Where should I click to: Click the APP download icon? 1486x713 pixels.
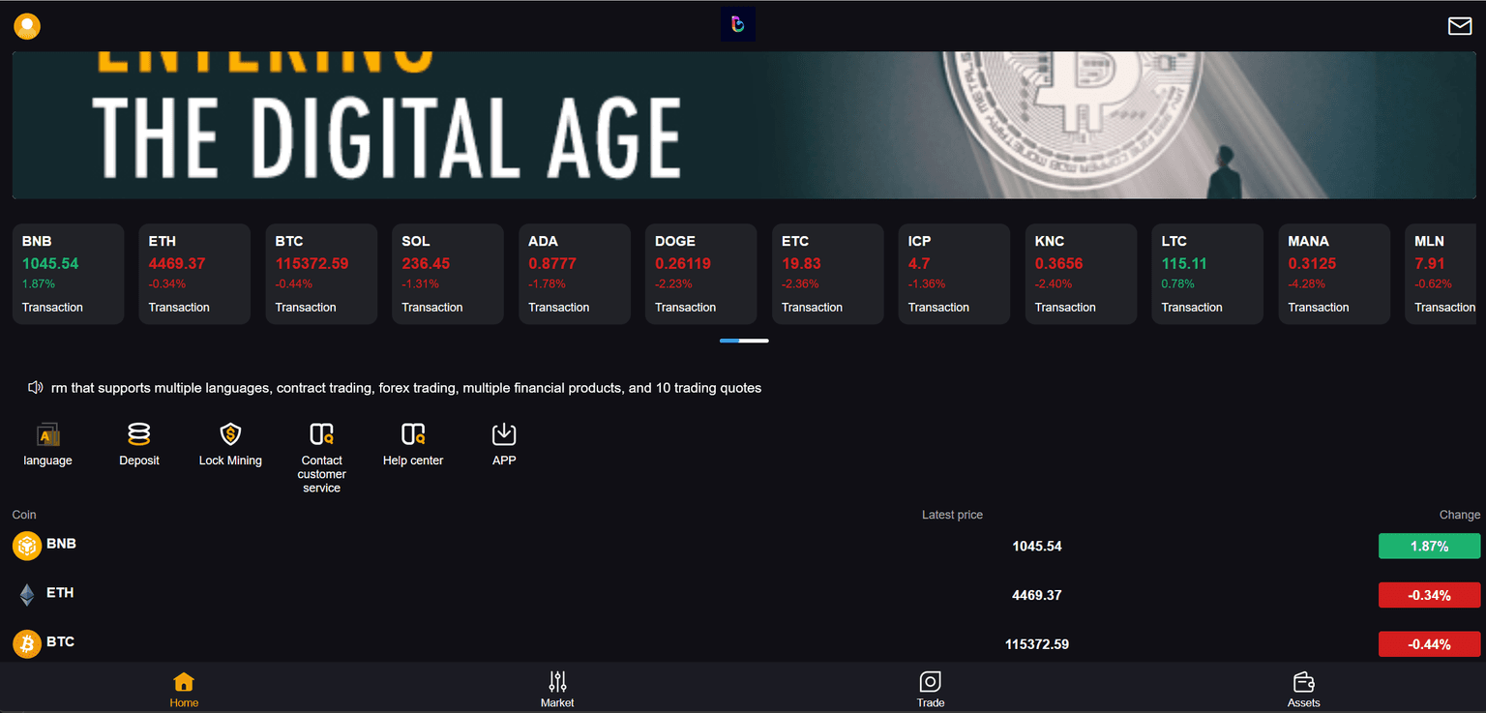503,434
